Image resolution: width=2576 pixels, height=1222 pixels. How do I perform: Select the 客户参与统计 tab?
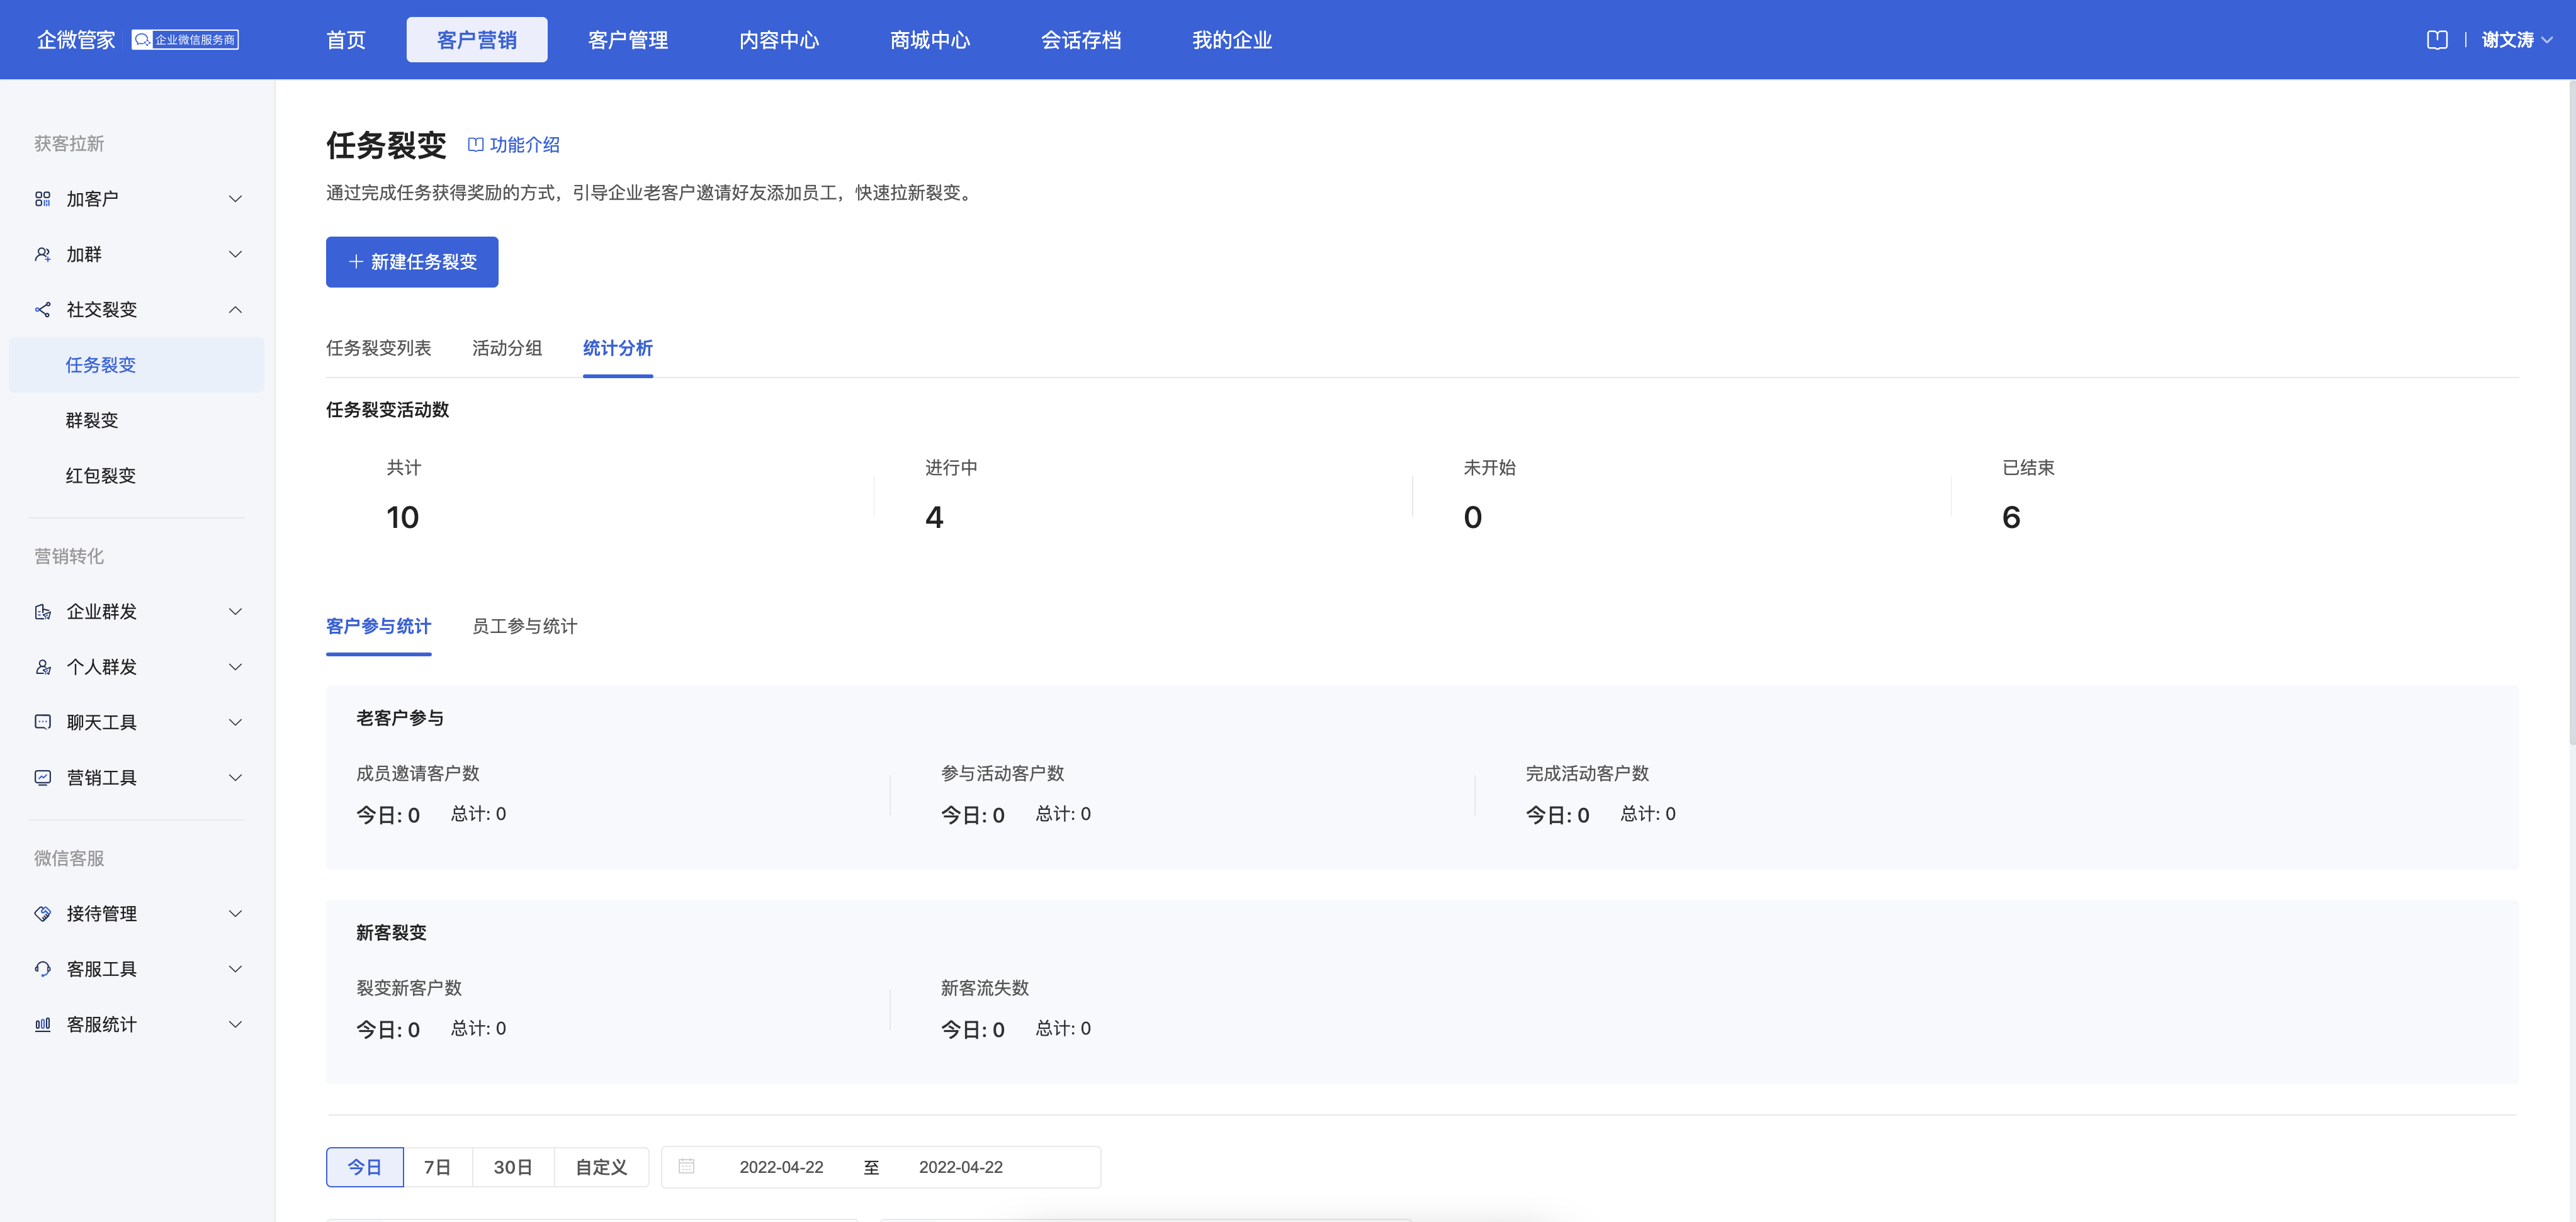point(378,627)
